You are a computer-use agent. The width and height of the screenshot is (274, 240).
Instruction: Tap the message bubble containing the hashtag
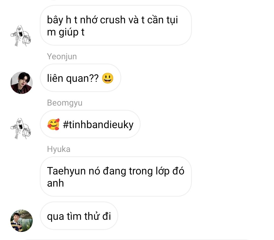[90, 124]
